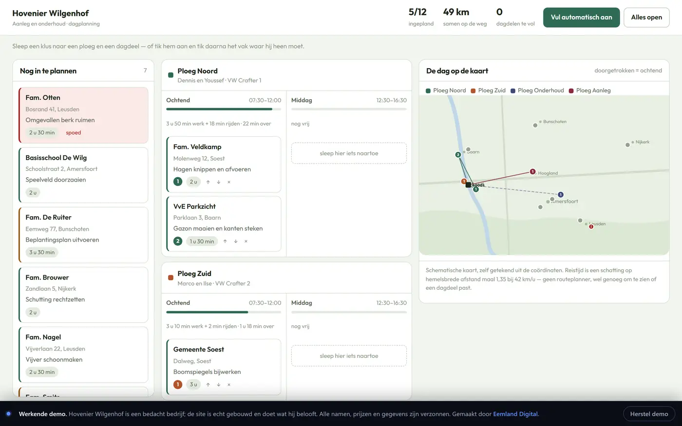Click Ploeg Noord Middag drop zone
The image size is (682, 426).
pos(349,153)
